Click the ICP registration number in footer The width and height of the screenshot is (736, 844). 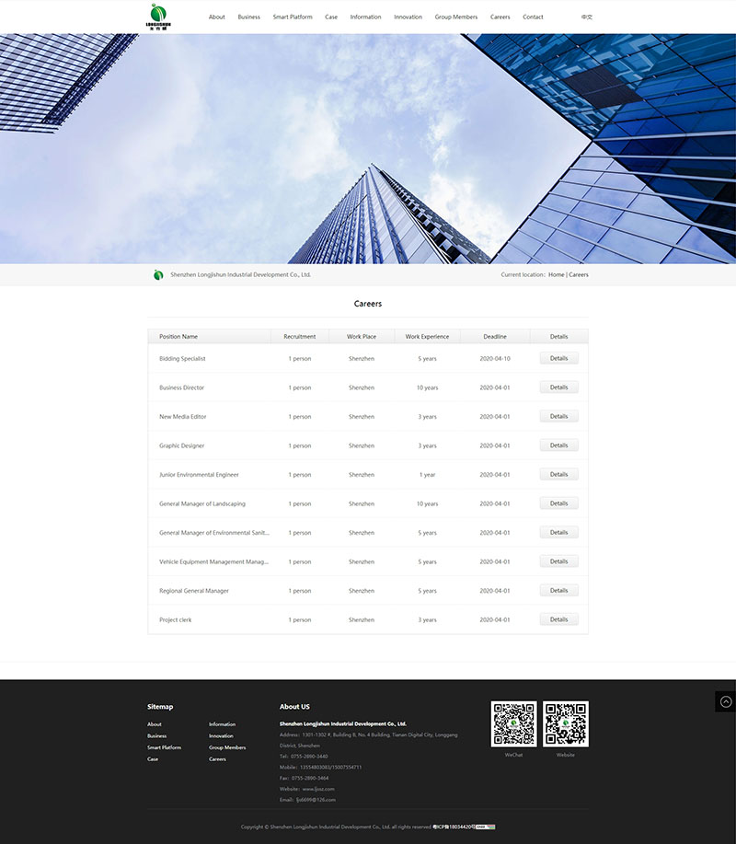453,827
